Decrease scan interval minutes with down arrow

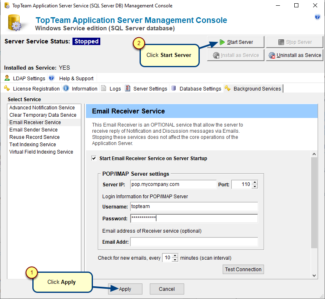click(x=175, y=260)
